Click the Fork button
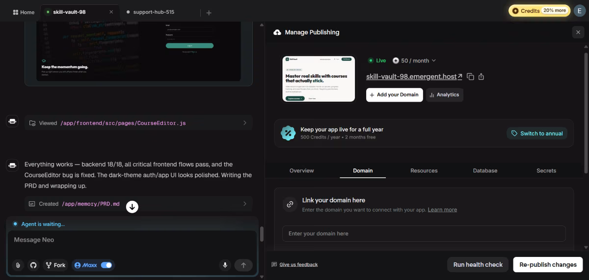This screenshot has width=589, height=280. [55, 265]
